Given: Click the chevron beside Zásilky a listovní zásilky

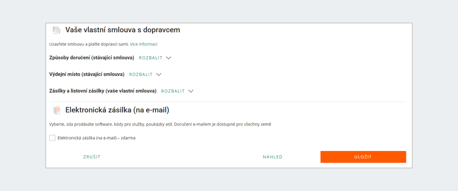Looking at the screenshot, I should coord(191,91).
